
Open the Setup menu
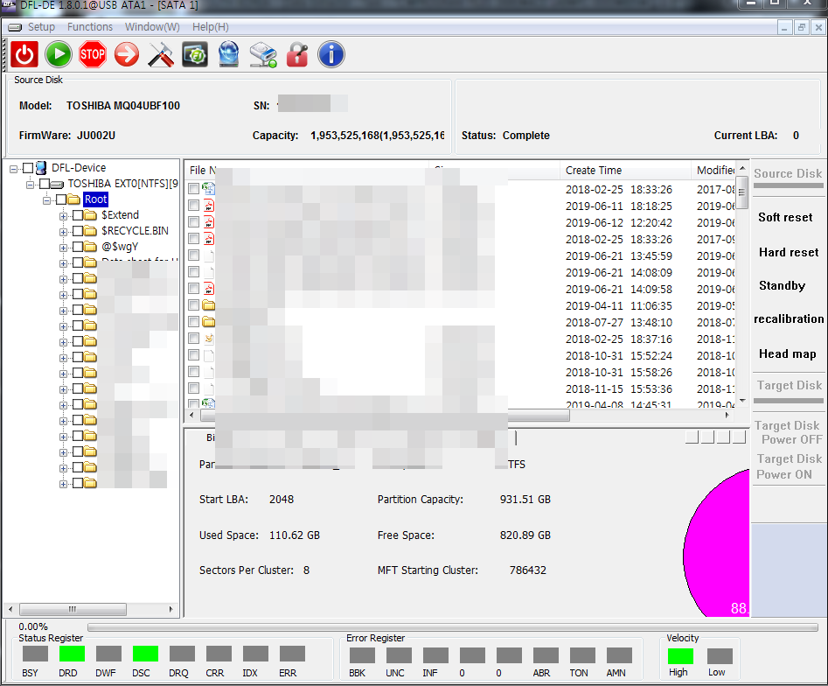click(x=41, y=27)
